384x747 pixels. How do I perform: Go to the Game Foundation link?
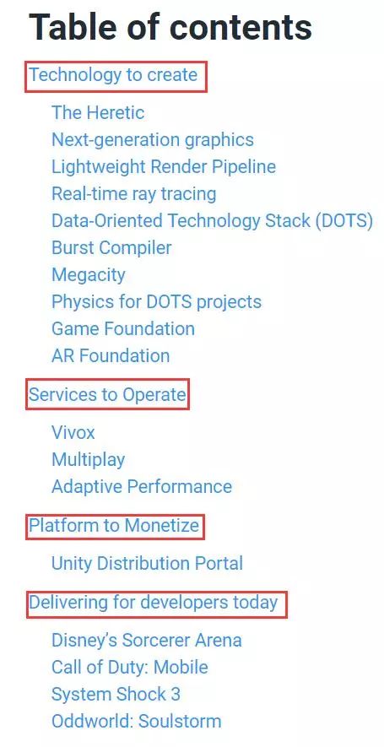(x=123, y=328)
